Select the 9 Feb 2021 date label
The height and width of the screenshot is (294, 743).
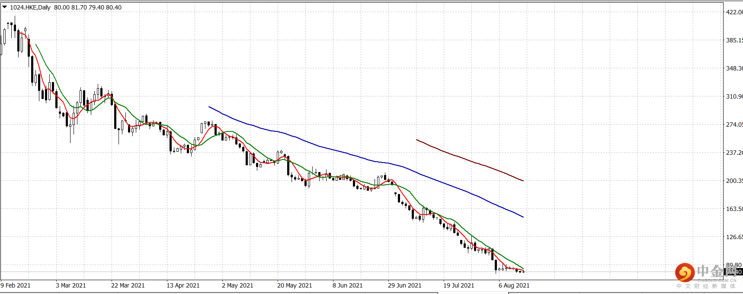[x=16, y=285]
